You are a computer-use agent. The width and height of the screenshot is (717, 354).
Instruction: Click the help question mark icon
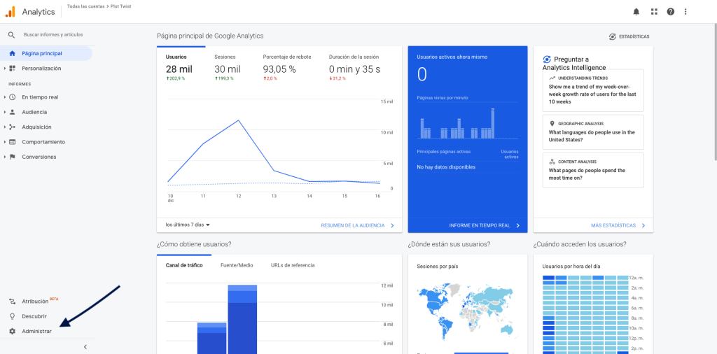pos(670,12)
